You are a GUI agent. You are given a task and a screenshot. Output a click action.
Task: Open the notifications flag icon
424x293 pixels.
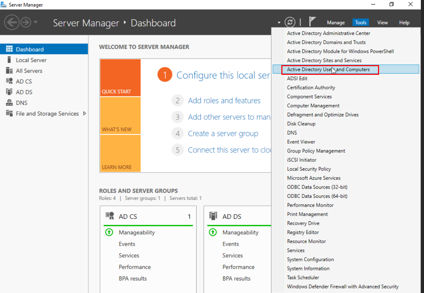click(x=312, y=22)
